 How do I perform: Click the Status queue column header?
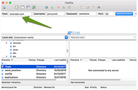pos(113,87)
